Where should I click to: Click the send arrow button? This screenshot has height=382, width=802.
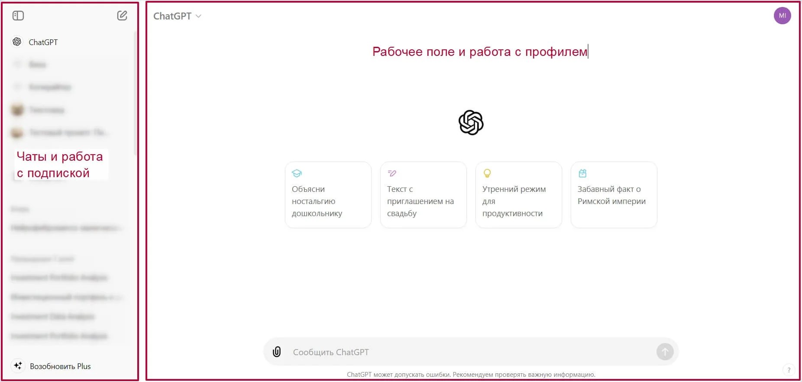point(665,352)
